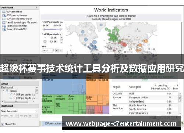
Task: Open the Size Automatic dropdown
Action: pos(36,111)
